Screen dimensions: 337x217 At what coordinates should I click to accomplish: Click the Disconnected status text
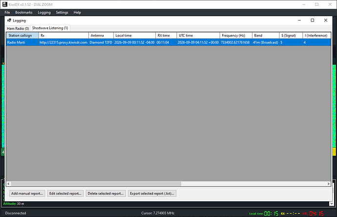point(16,213)
